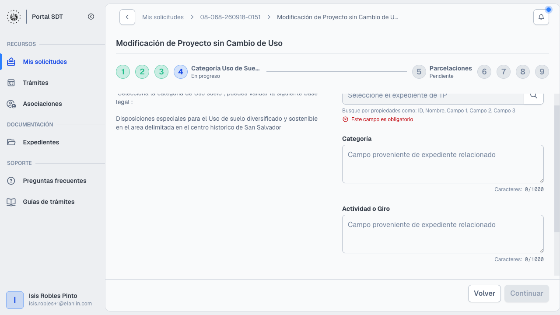560x315 pixels.
Task: Jump to step 9 of the wizard
Action: coord(542,72)
